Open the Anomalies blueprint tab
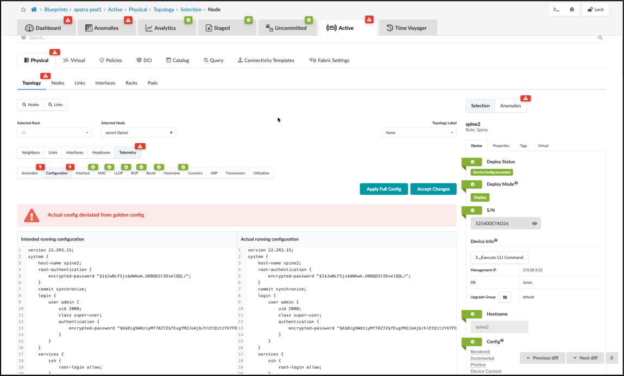Viewport: 624px width, 376px height. point(106,28)
